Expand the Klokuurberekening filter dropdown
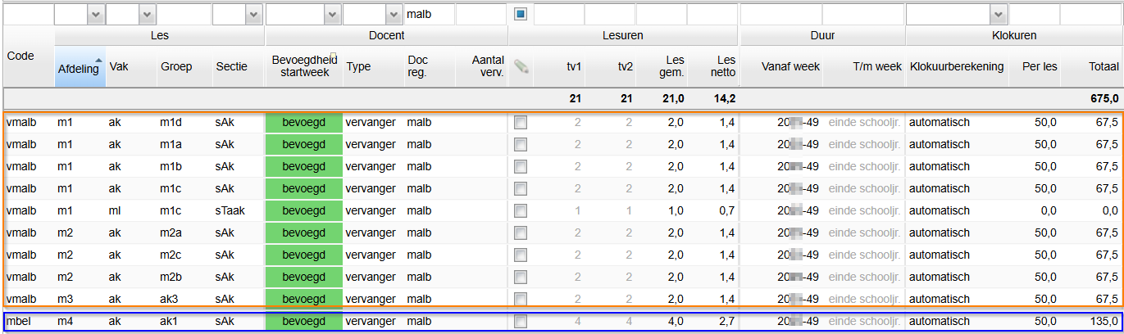Image resolution: width=1124 pixels, height=334 pixels. (x=998, y=15)
